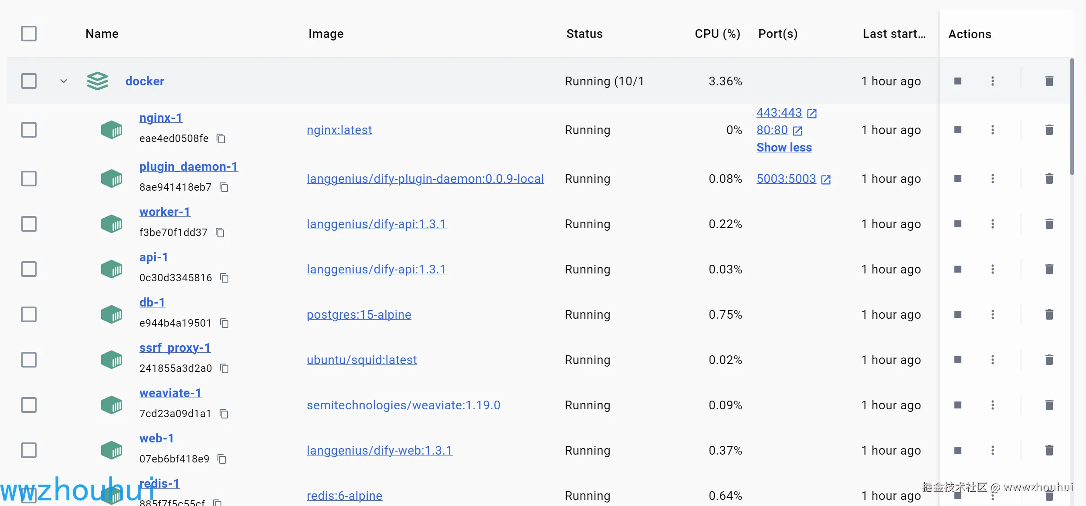Delete the docker compose stack
Viewport: 1086px width, 506px height.
tap(1049, 81)
